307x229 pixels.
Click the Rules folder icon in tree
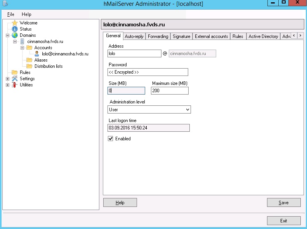pos(15,72)
